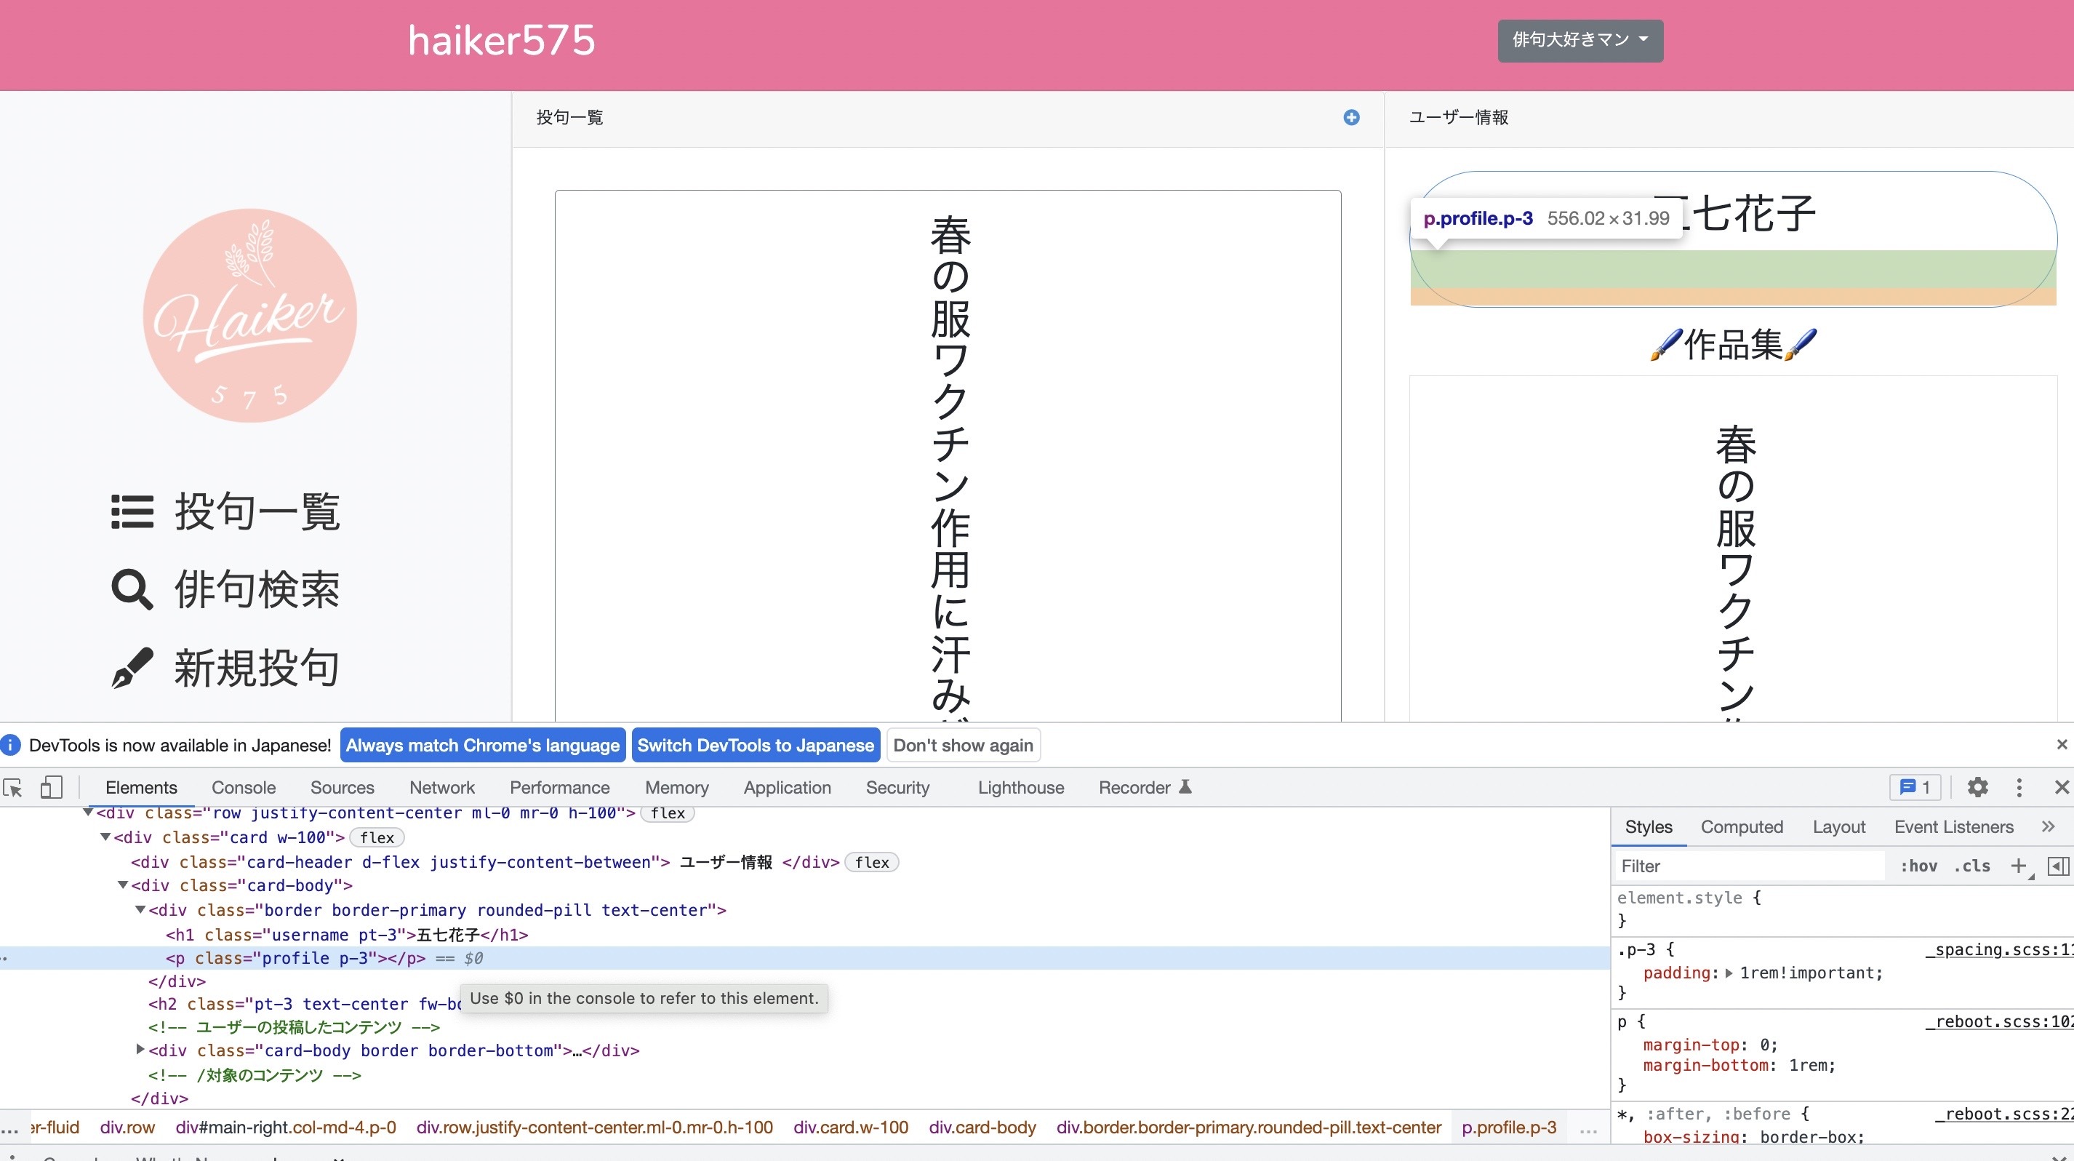This screenshot has height=1161, width=2074.
Task: Toggle Switch DevTools to Japanese
Action: click(756, 743)
